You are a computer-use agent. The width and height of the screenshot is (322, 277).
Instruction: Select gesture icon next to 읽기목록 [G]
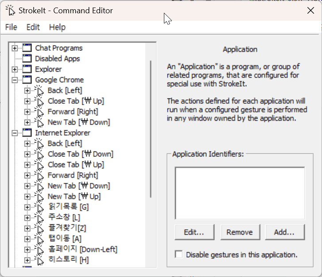(x=39, y=207)
